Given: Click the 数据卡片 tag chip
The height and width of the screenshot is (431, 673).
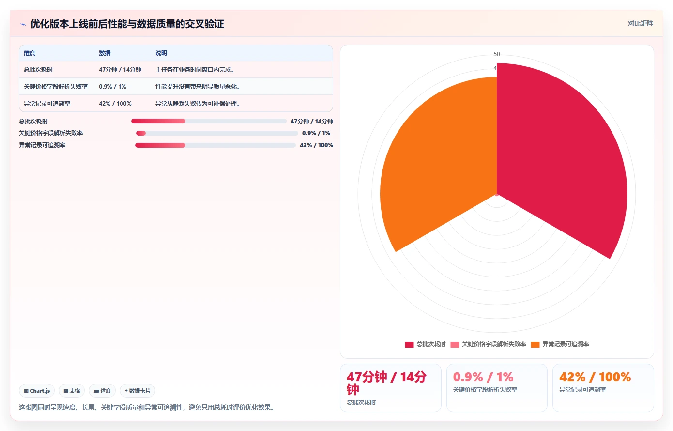Looking at the screenshot, I should click(138, 391).
